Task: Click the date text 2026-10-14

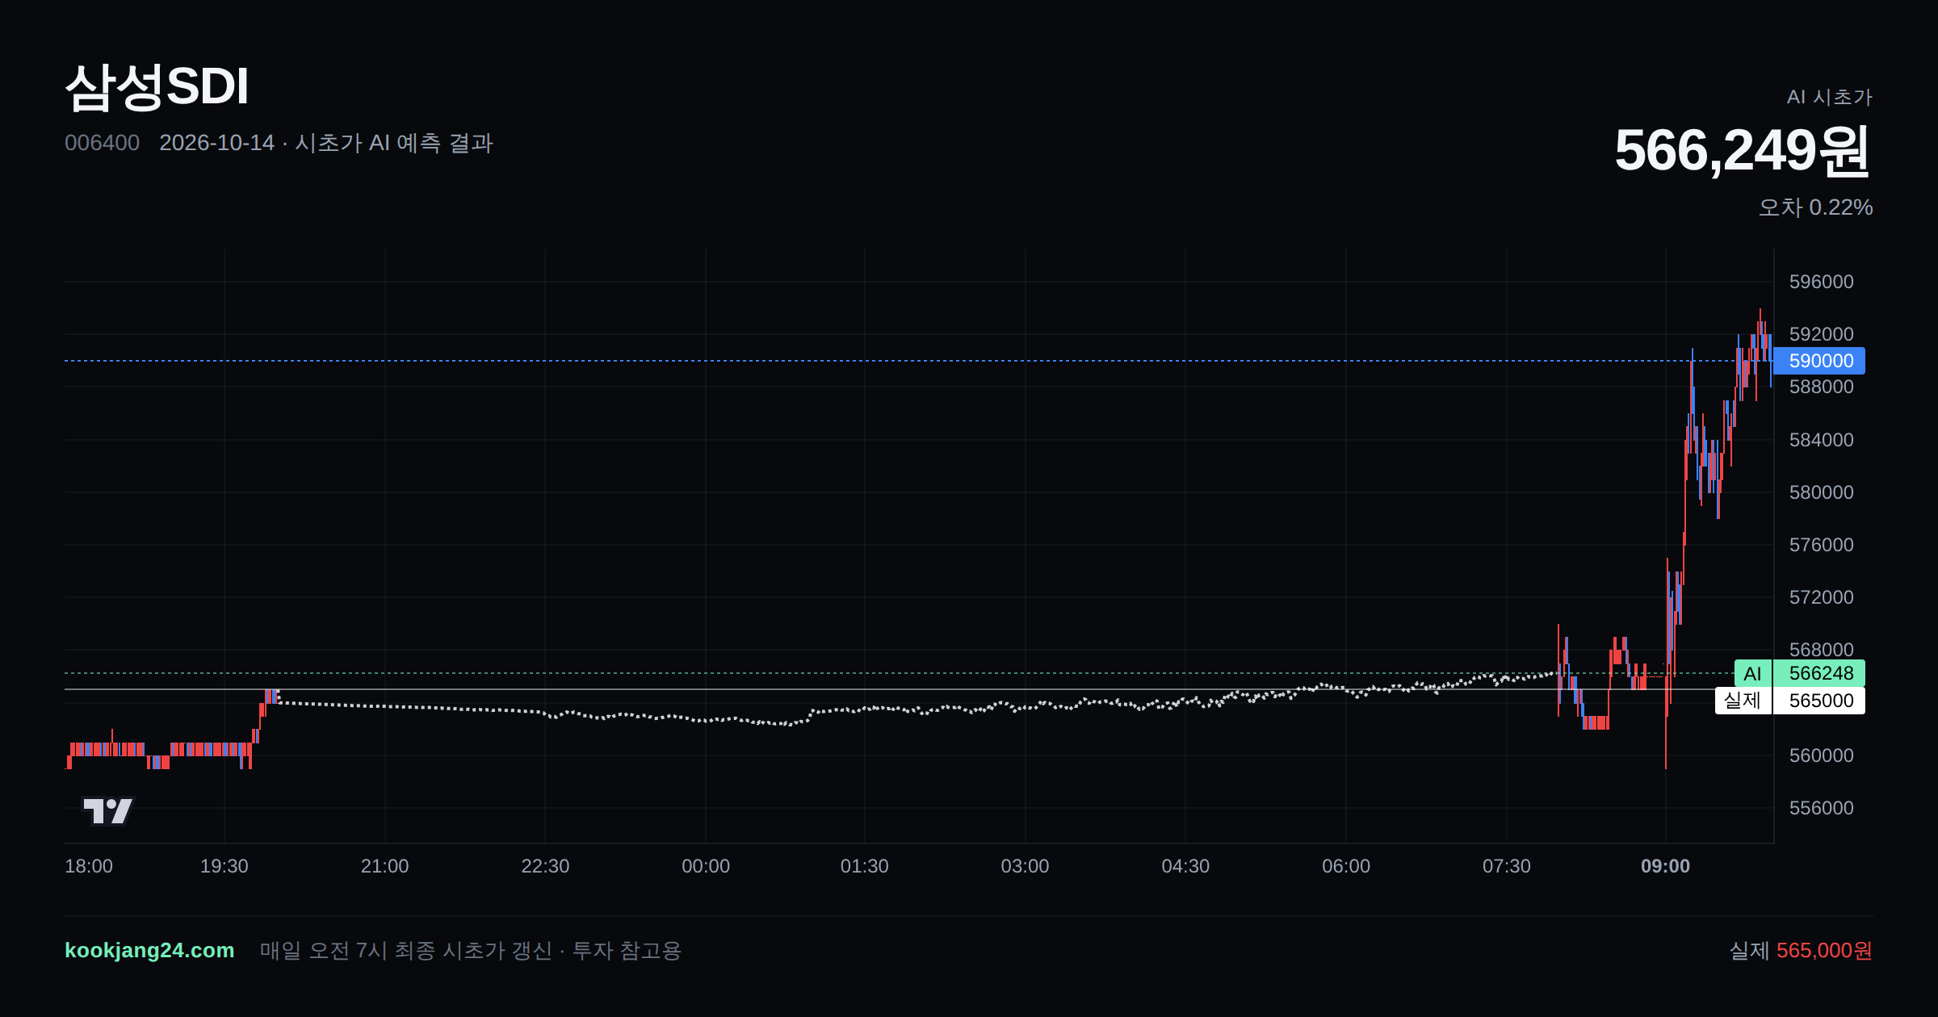Action: coord(216,143)
